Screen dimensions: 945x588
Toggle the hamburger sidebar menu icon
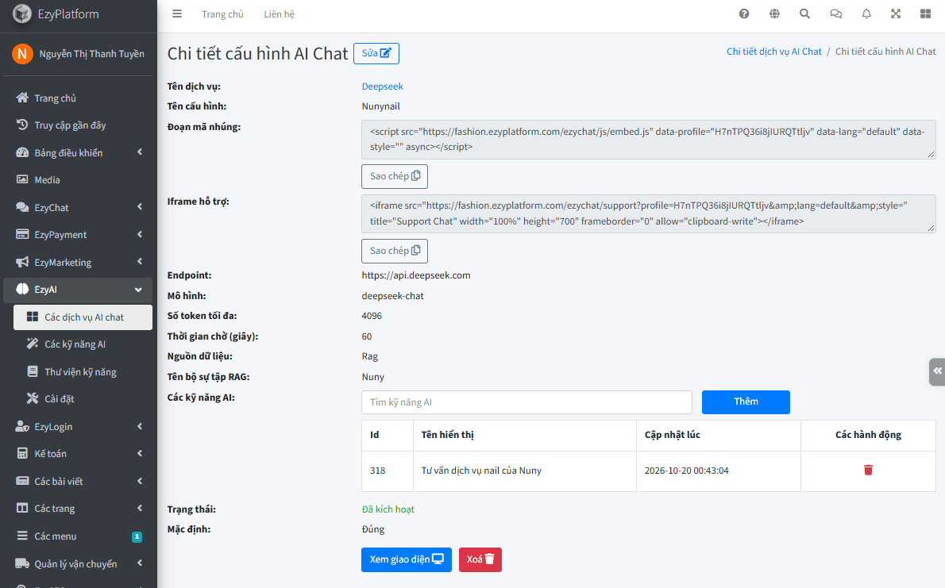point(176,13)
